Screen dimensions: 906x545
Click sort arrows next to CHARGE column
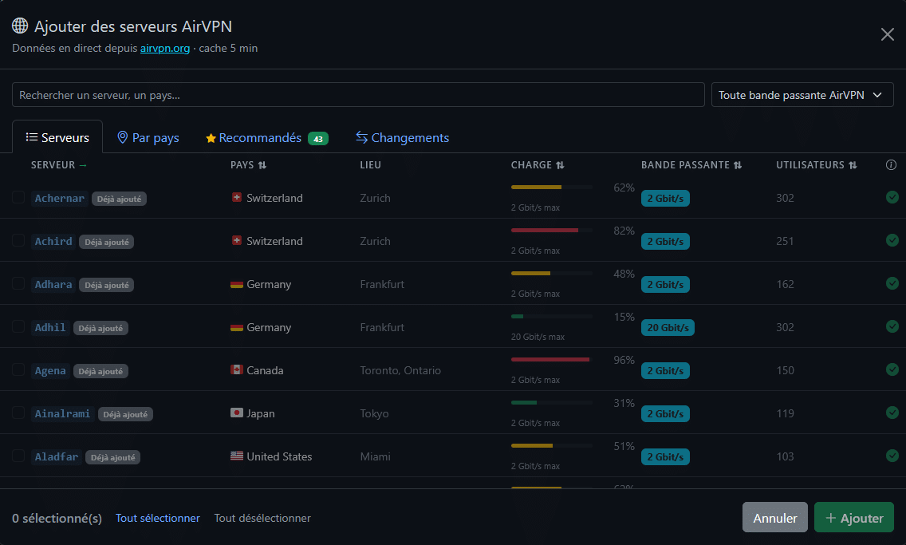coord(560,165)
